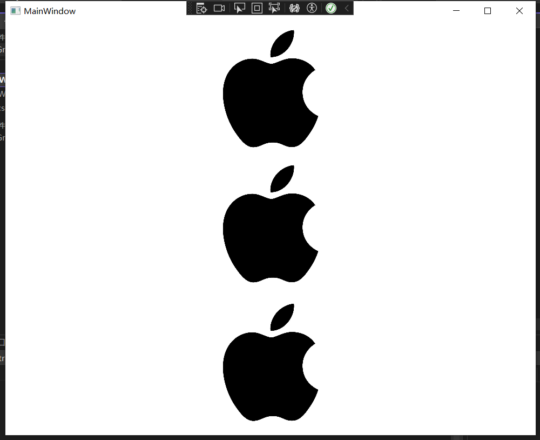Collapse the debug toolbar with chevron
540x440 pixels.
(x=347, y=8)
